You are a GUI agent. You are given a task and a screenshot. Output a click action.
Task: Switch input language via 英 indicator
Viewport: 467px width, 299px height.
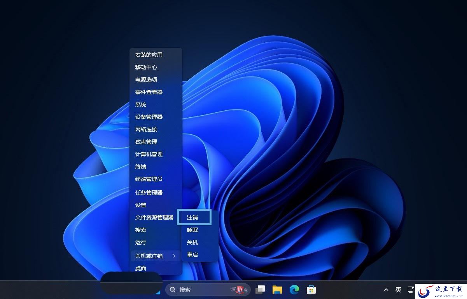pos(398,290)
